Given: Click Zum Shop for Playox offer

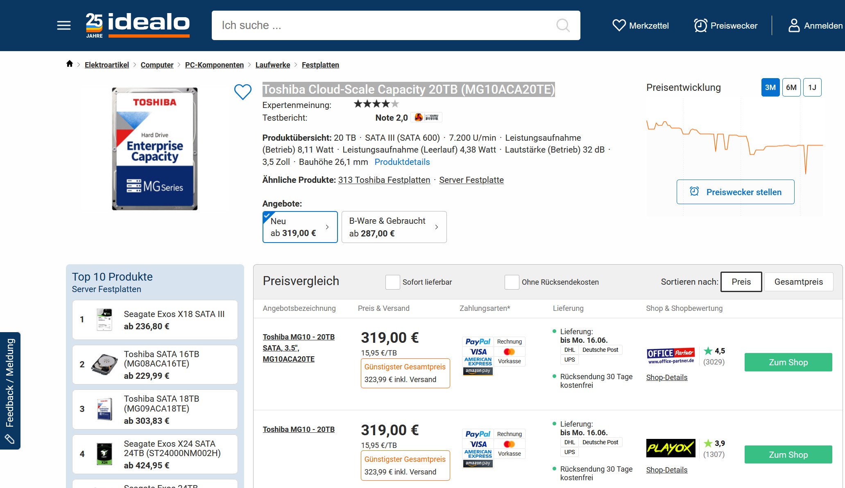Looking at the screenshot, I should click(788, 455).
